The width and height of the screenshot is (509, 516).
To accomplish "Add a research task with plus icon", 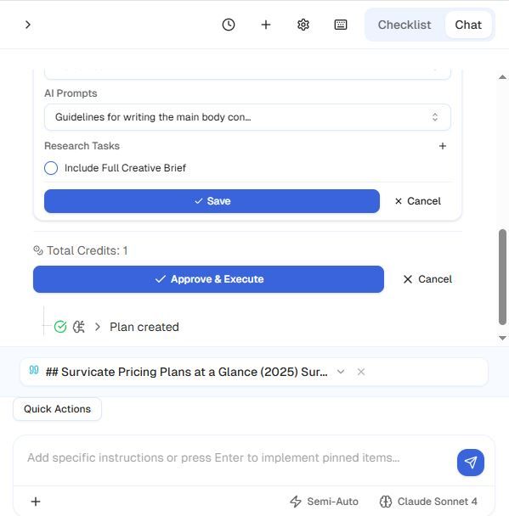I will pyautogui.click(x=443, y=146).
